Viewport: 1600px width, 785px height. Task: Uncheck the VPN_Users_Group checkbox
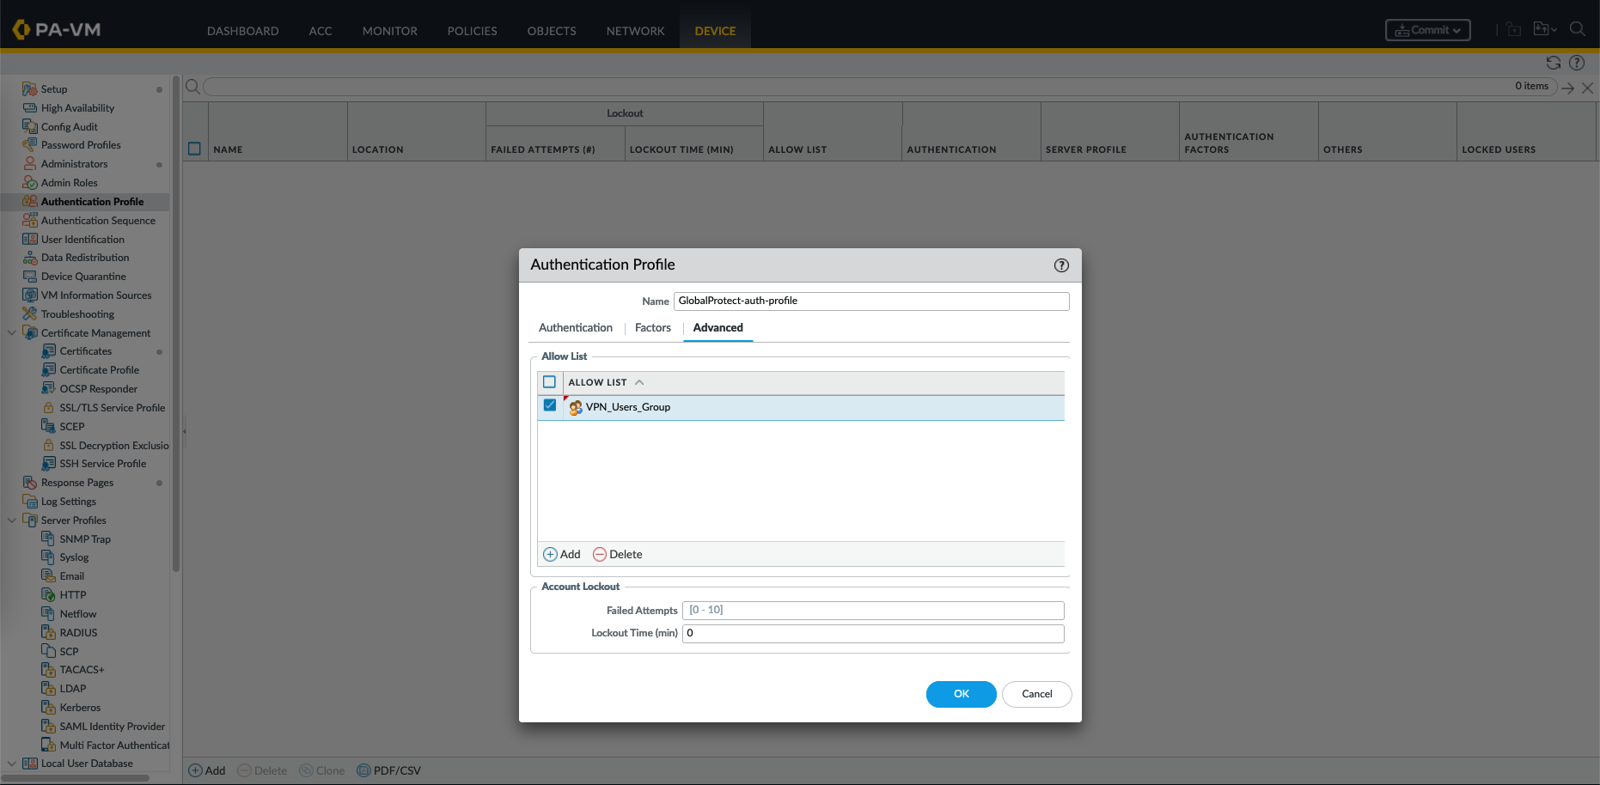click(x=550, y=405)
